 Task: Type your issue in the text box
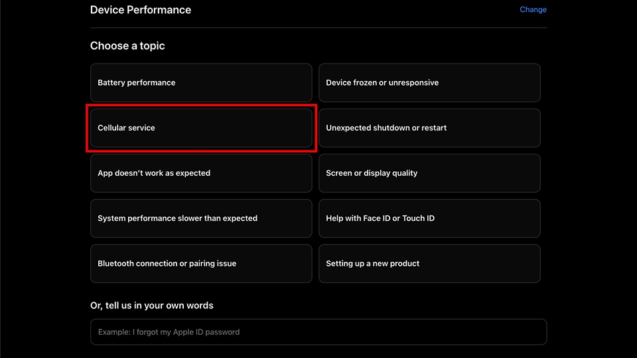tap(318, 332)
